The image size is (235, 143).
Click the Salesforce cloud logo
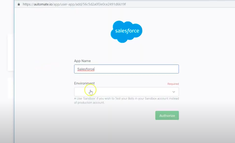point(126,31)
